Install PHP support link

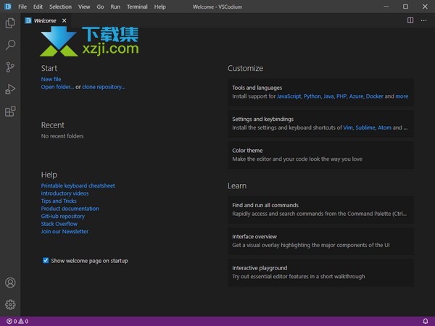coord(341,96)
